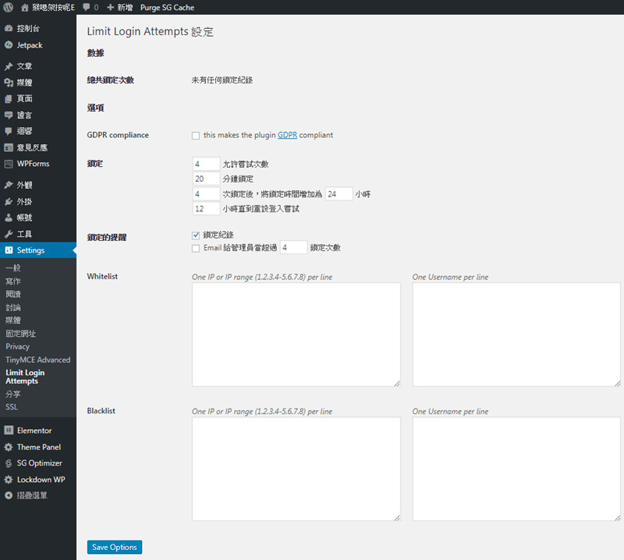Click the plus icon for 新增

tap(111, 8)
